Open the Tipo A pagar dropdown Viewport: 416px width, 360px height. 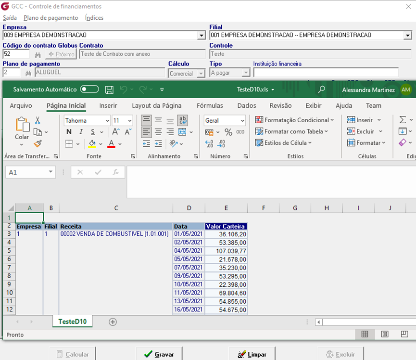pos(246,73)
